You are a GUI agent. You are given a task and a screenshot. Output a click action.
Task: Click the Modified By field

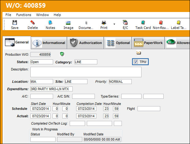(x=70, y=139)
